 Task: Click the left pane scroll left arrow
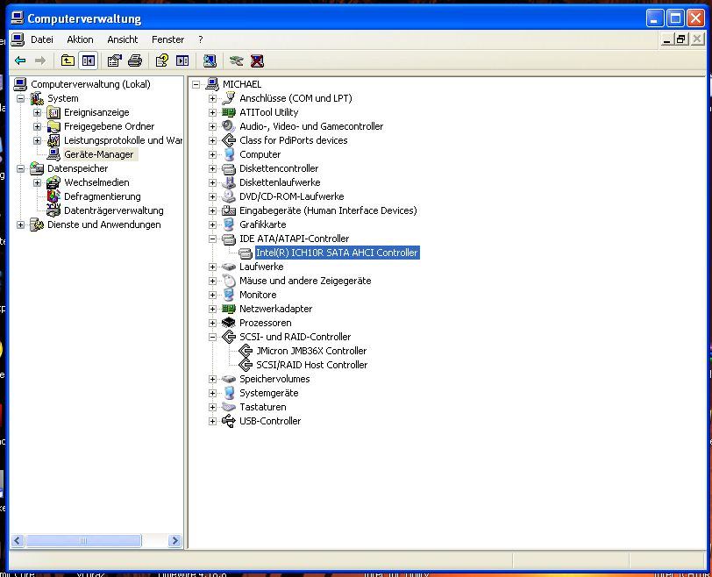pos(18,540)
